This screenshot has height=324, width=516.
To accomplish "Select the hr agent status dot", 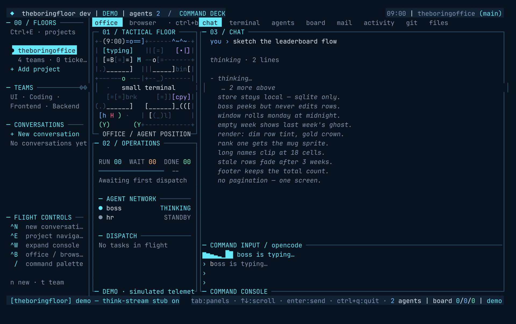I will pyautogui.click(x=101, y=218).
